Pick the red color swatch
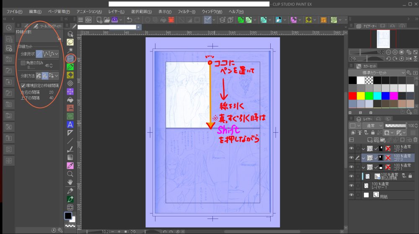The width and height of the screenshot is (419, 234). pos(352,96)
